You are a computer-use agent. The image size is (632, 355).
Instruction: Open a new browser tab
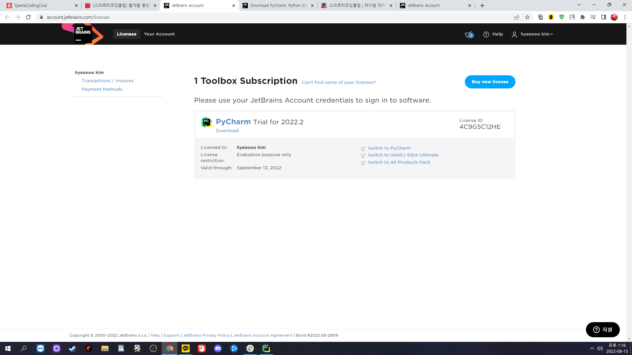pos(482,6)
